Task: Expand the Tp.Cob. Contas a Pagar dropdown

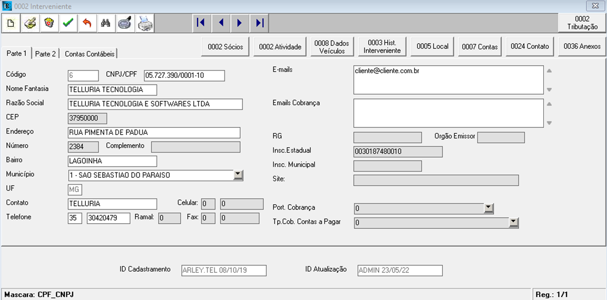Action: pos(514,222)
